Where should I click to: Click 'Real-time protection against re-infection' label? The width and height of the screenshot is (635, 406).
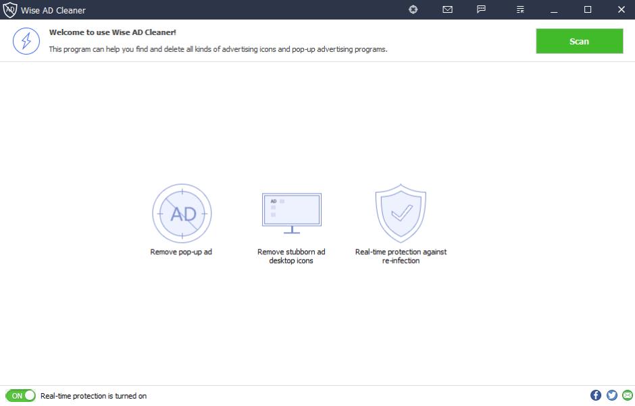tap(401, 256)
